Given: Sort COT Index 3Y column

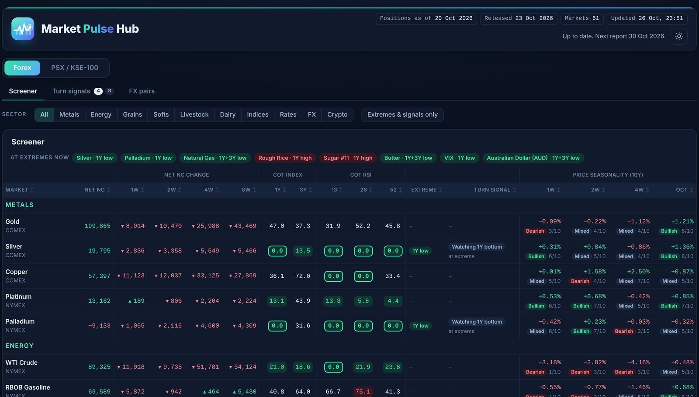Looking at the screenshot, I should click(306, 190).
